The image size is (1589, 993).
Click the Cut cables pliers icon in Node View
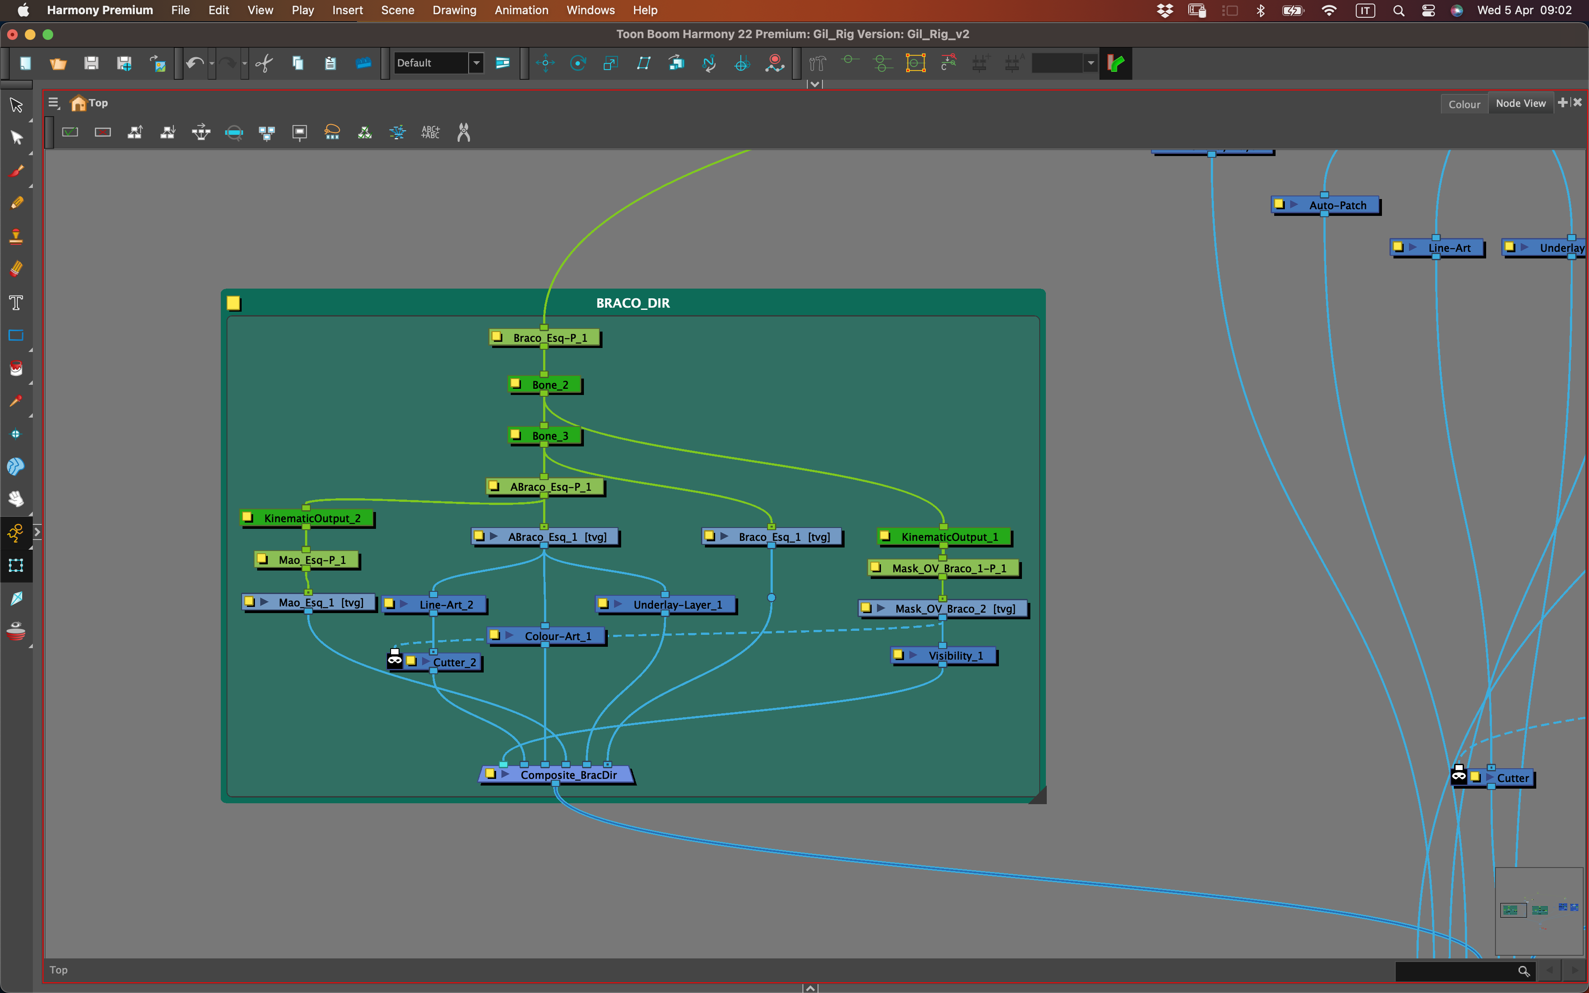464,132
